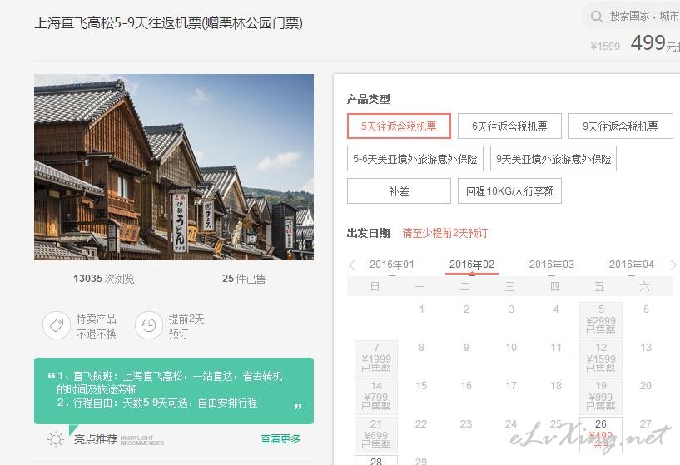Choose 5-6天美亚境外旅游意外保险 option
The image size is (680, 465).
pos(415,159)
